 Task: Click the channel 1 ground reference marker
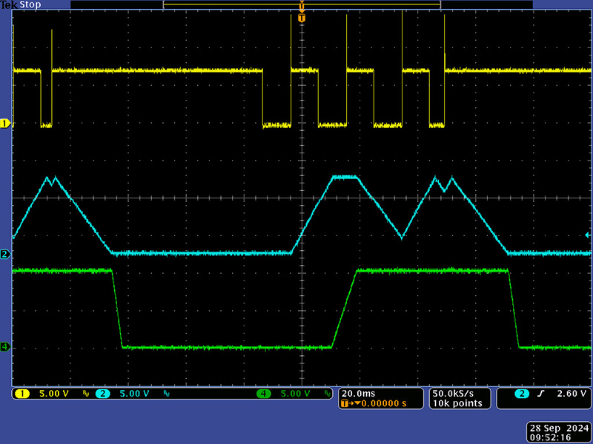click(5, 123)
